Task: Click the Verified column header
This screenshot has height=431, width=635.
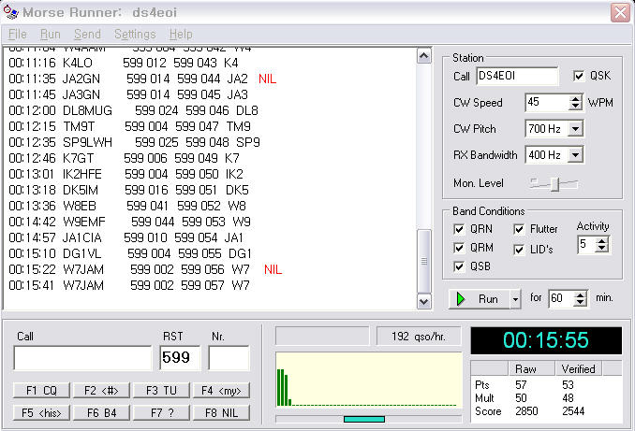Action: (x=578, y=368)
